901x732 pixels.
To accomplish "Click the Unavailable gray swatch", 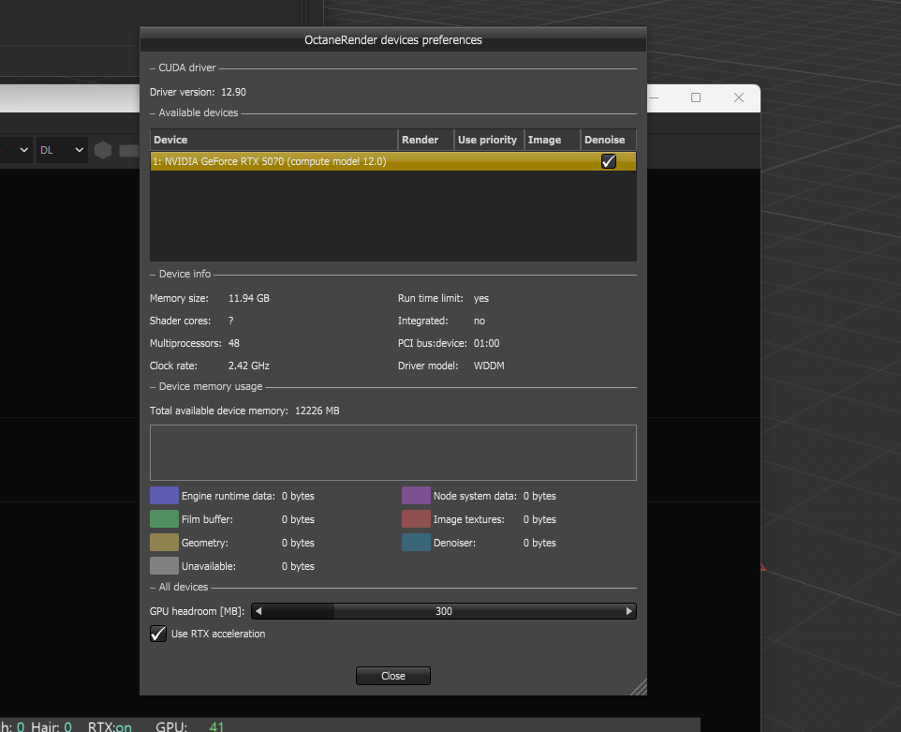I will (x=164, y=566).
